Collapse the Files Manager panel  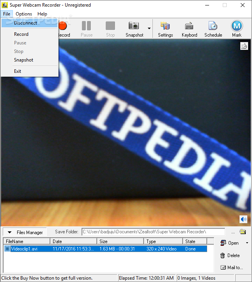[25, 232]
